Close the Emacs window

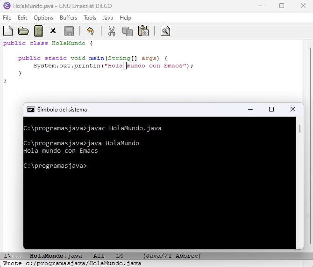click(303, 6)
